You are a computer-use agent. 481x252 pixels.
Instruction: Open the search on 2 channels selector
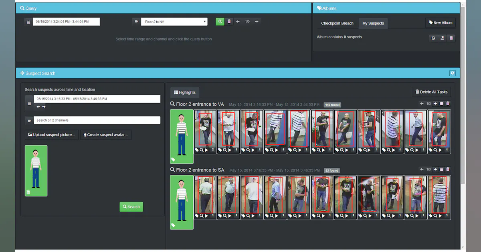pos(97,120)
